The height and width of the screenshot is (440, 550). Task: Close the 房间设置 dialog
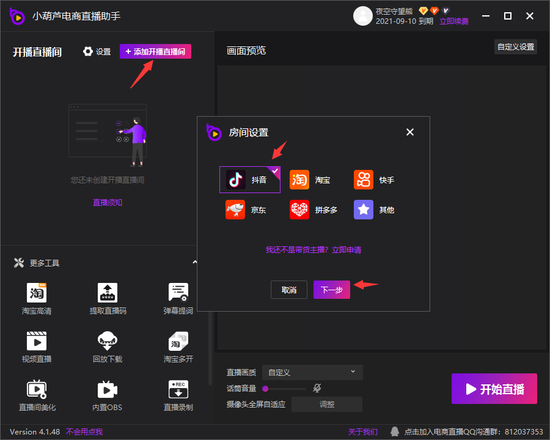pos(410,132)
